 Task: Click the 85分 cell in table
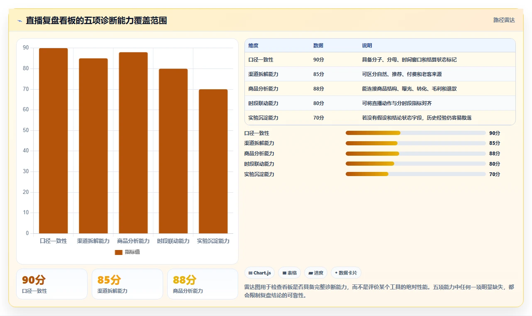tap(334, 74)
